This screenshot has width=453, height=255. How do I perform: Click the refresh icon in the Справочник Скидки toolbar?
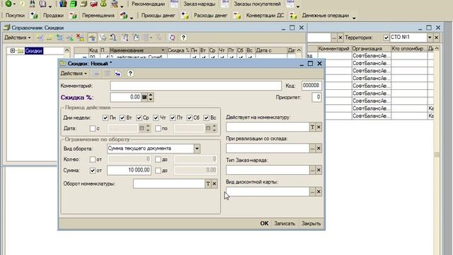coord(172,38)
